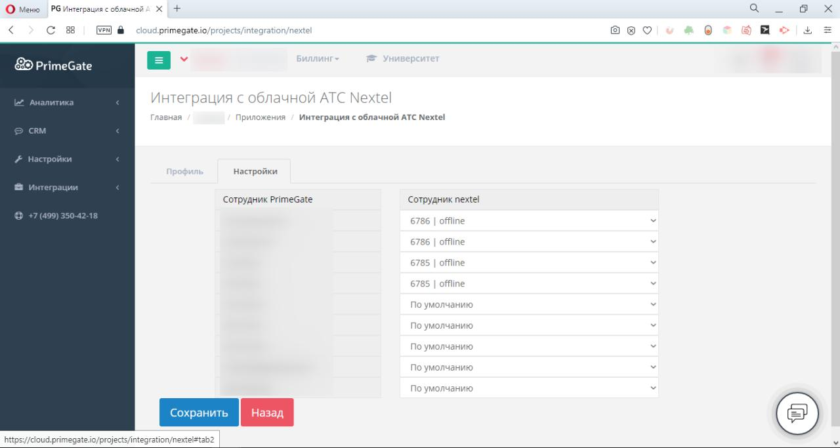This screenshot has width=840, height=448.
Task: Click the colored cube extension icon
Action: click(727, 30)
